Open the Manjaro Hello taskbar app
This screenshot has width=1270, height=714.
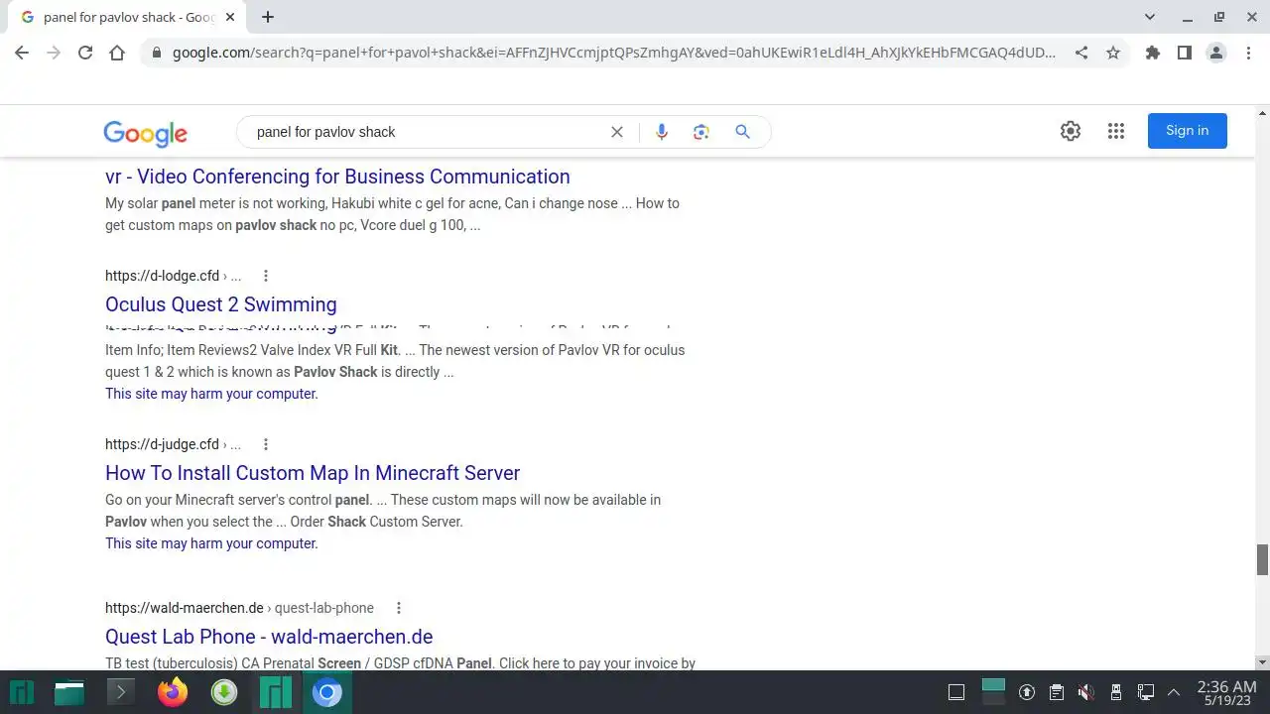pyautogui.click(x=276, y=692)
